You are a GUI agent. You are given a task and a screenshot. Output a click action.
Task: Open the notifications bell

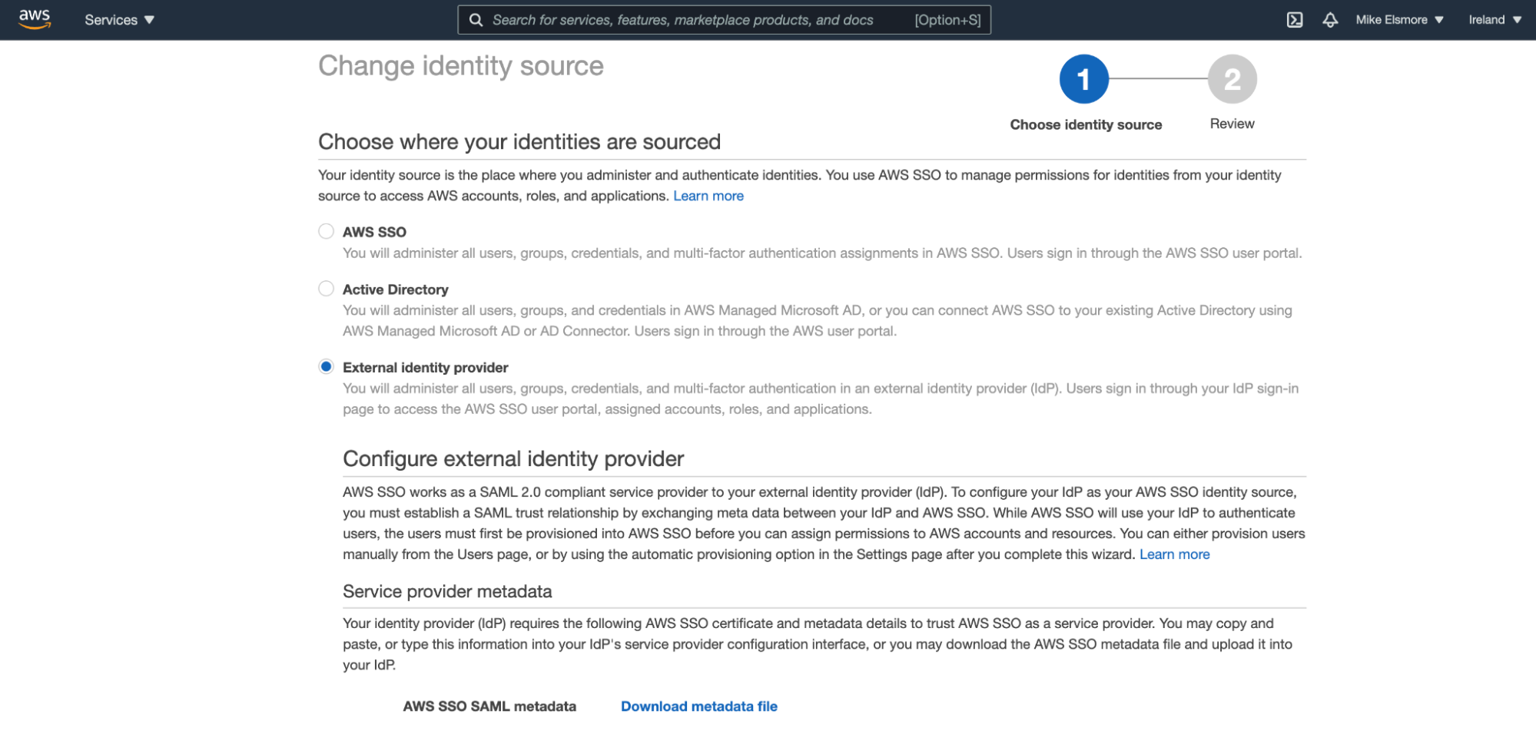coord(1331,20)
